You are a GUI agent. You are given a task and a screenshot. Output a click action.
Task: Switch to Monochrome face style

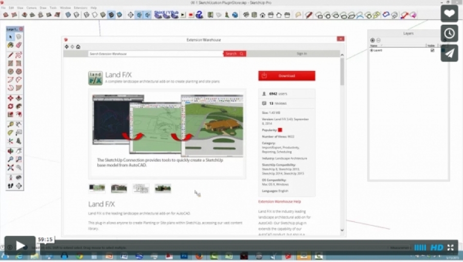[119, 15]
